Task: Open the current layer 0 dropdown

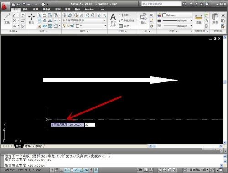Action: point(84,26)
